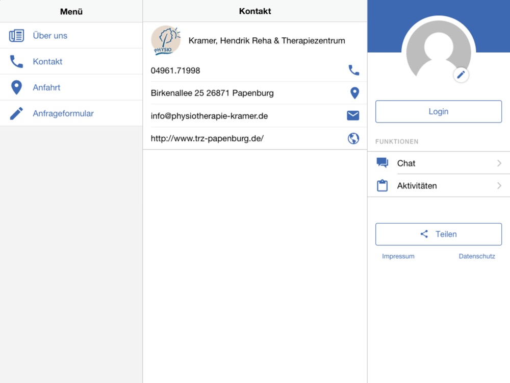This screenshot has height=383, width=510.
Task: Click the phone number 04961.71998
Action: pos(175,70)
